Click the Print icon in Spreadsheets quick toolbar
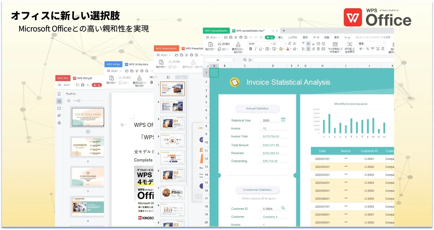This screenshot has width=434, height=230. pyautogui.click(x=241, y=37)
